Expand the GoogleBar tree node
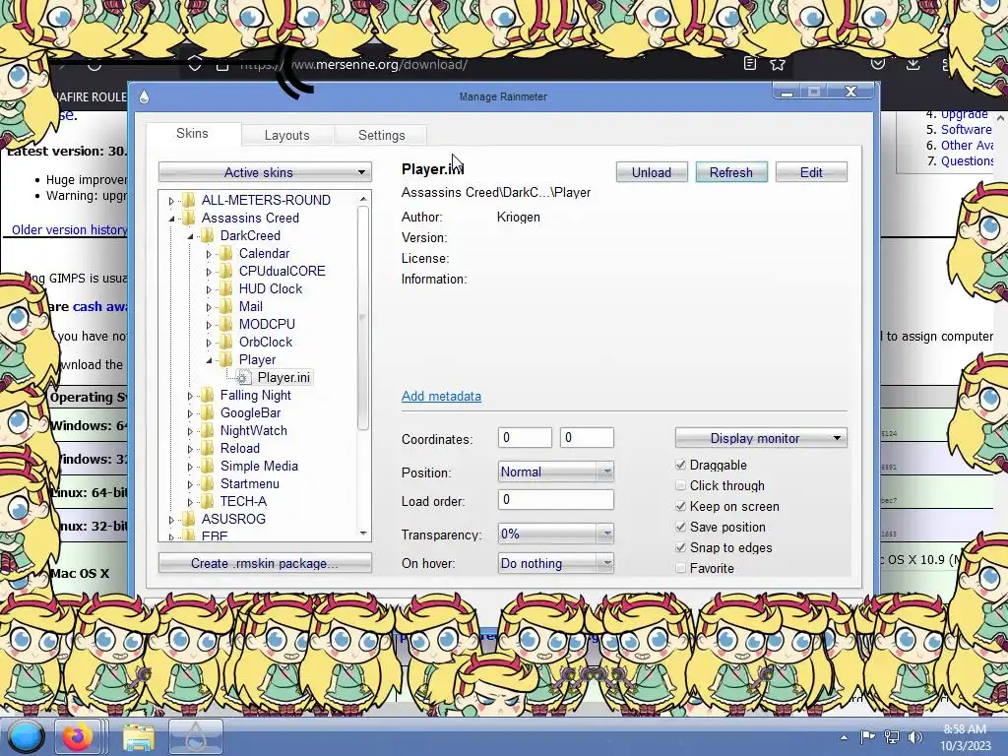This screenshot has height=756, width=1008. click(x=190, y=413)
